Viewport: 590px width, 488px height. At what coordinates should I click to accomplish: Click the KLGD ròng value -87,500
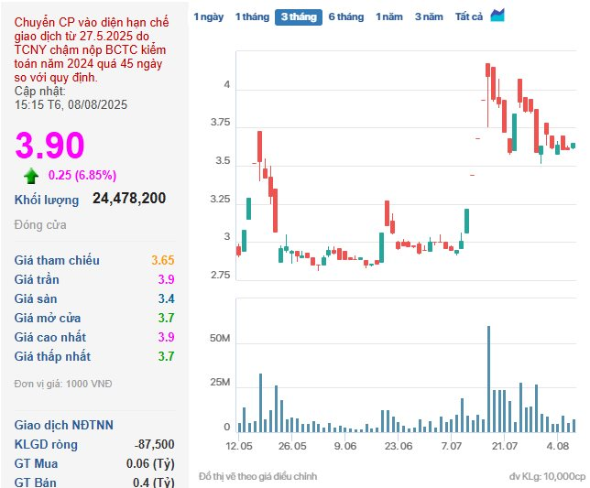[153, 445]
